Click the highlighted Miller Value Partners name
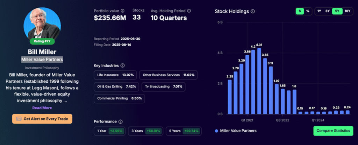 (42, 60)
